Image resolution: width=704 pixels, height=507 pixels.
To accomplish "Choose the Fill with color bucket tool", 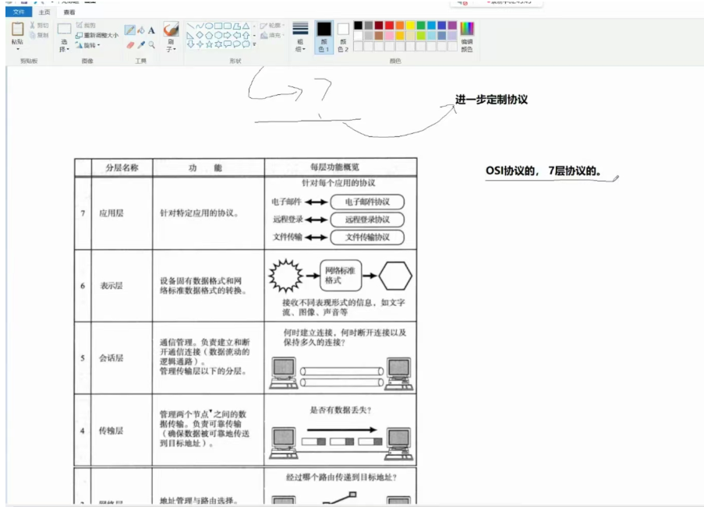I will pyautogui.click(x=140, y=30).
